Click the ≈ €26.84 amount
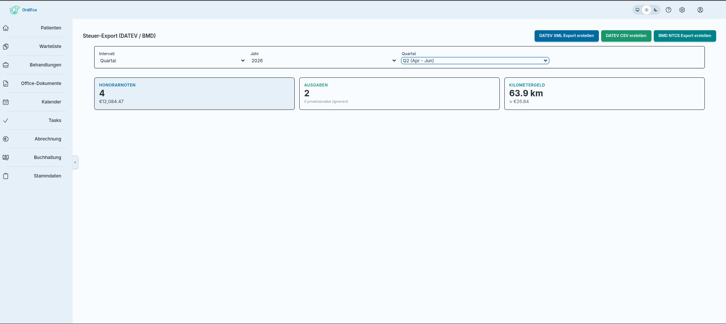The image size is (726, 324). pyautogui.click(x=519, y=102)
